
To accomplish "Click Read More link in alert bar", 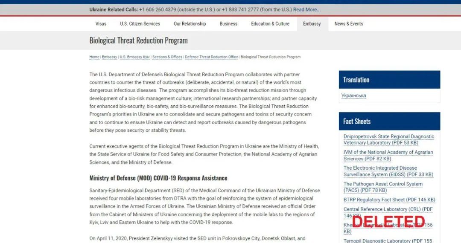I will click(306, 10).
